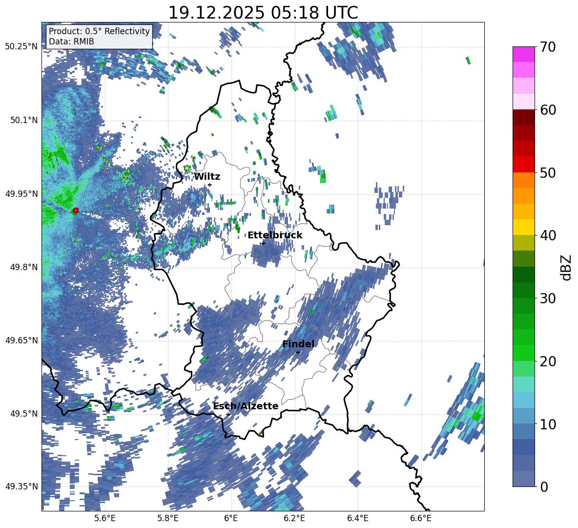Click the bright green colorbar segment above 20
578x528 pixels.
pos(523,353)
